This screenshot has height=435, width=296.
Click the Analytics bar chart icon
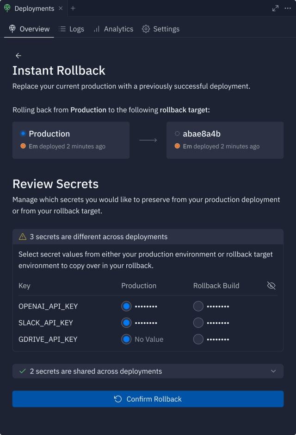tap(96, 29)
